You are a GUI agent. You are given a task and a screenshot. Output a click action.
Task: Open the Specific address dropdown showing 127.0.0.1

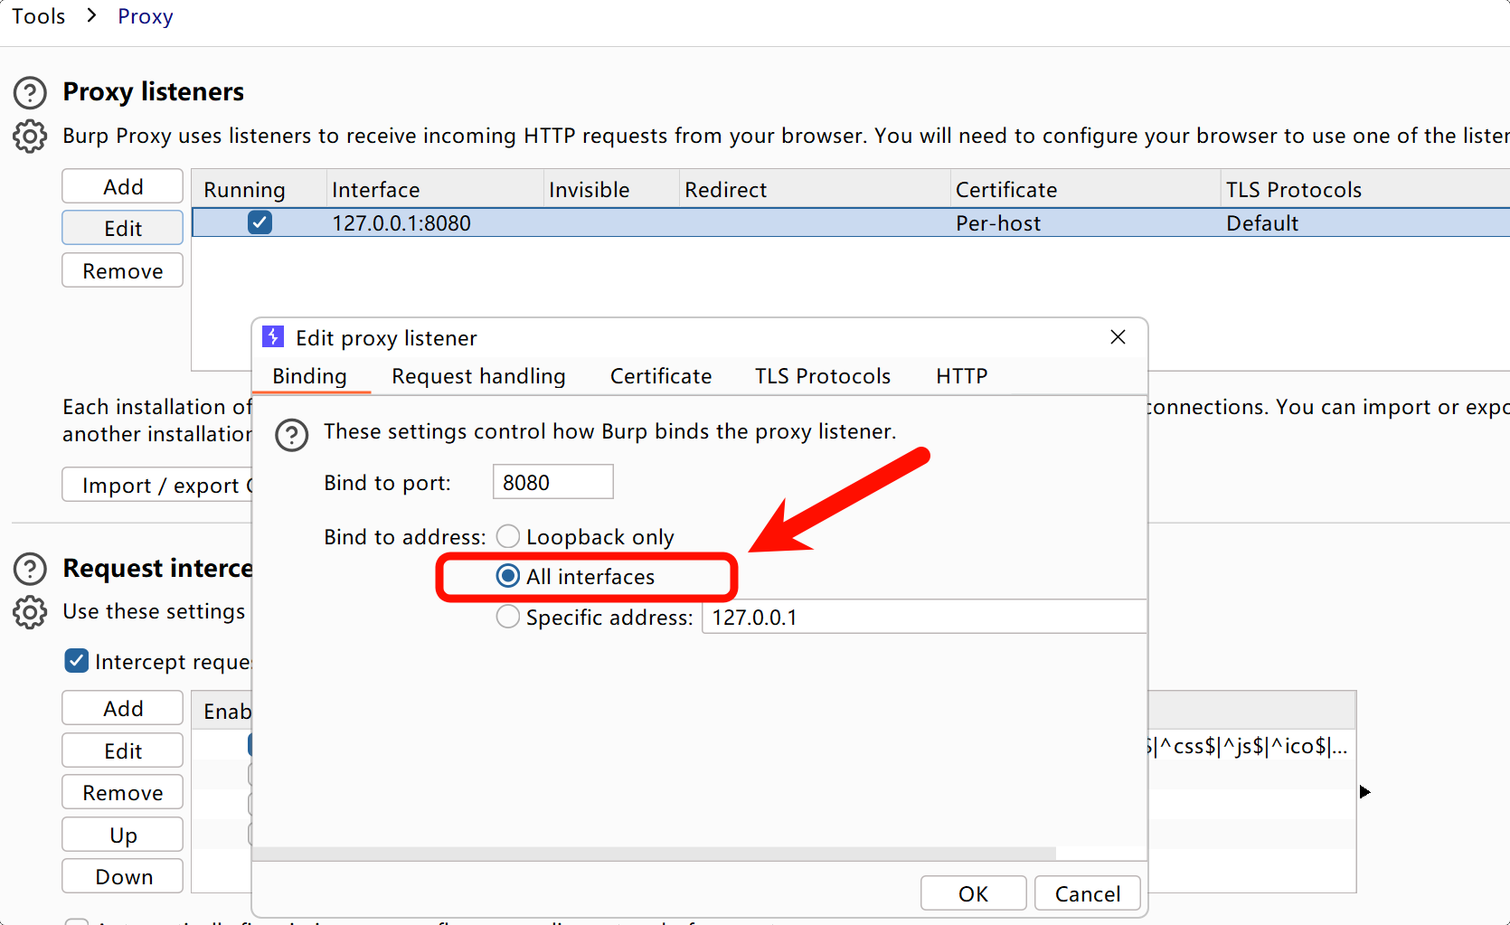(x=922, y=618)
